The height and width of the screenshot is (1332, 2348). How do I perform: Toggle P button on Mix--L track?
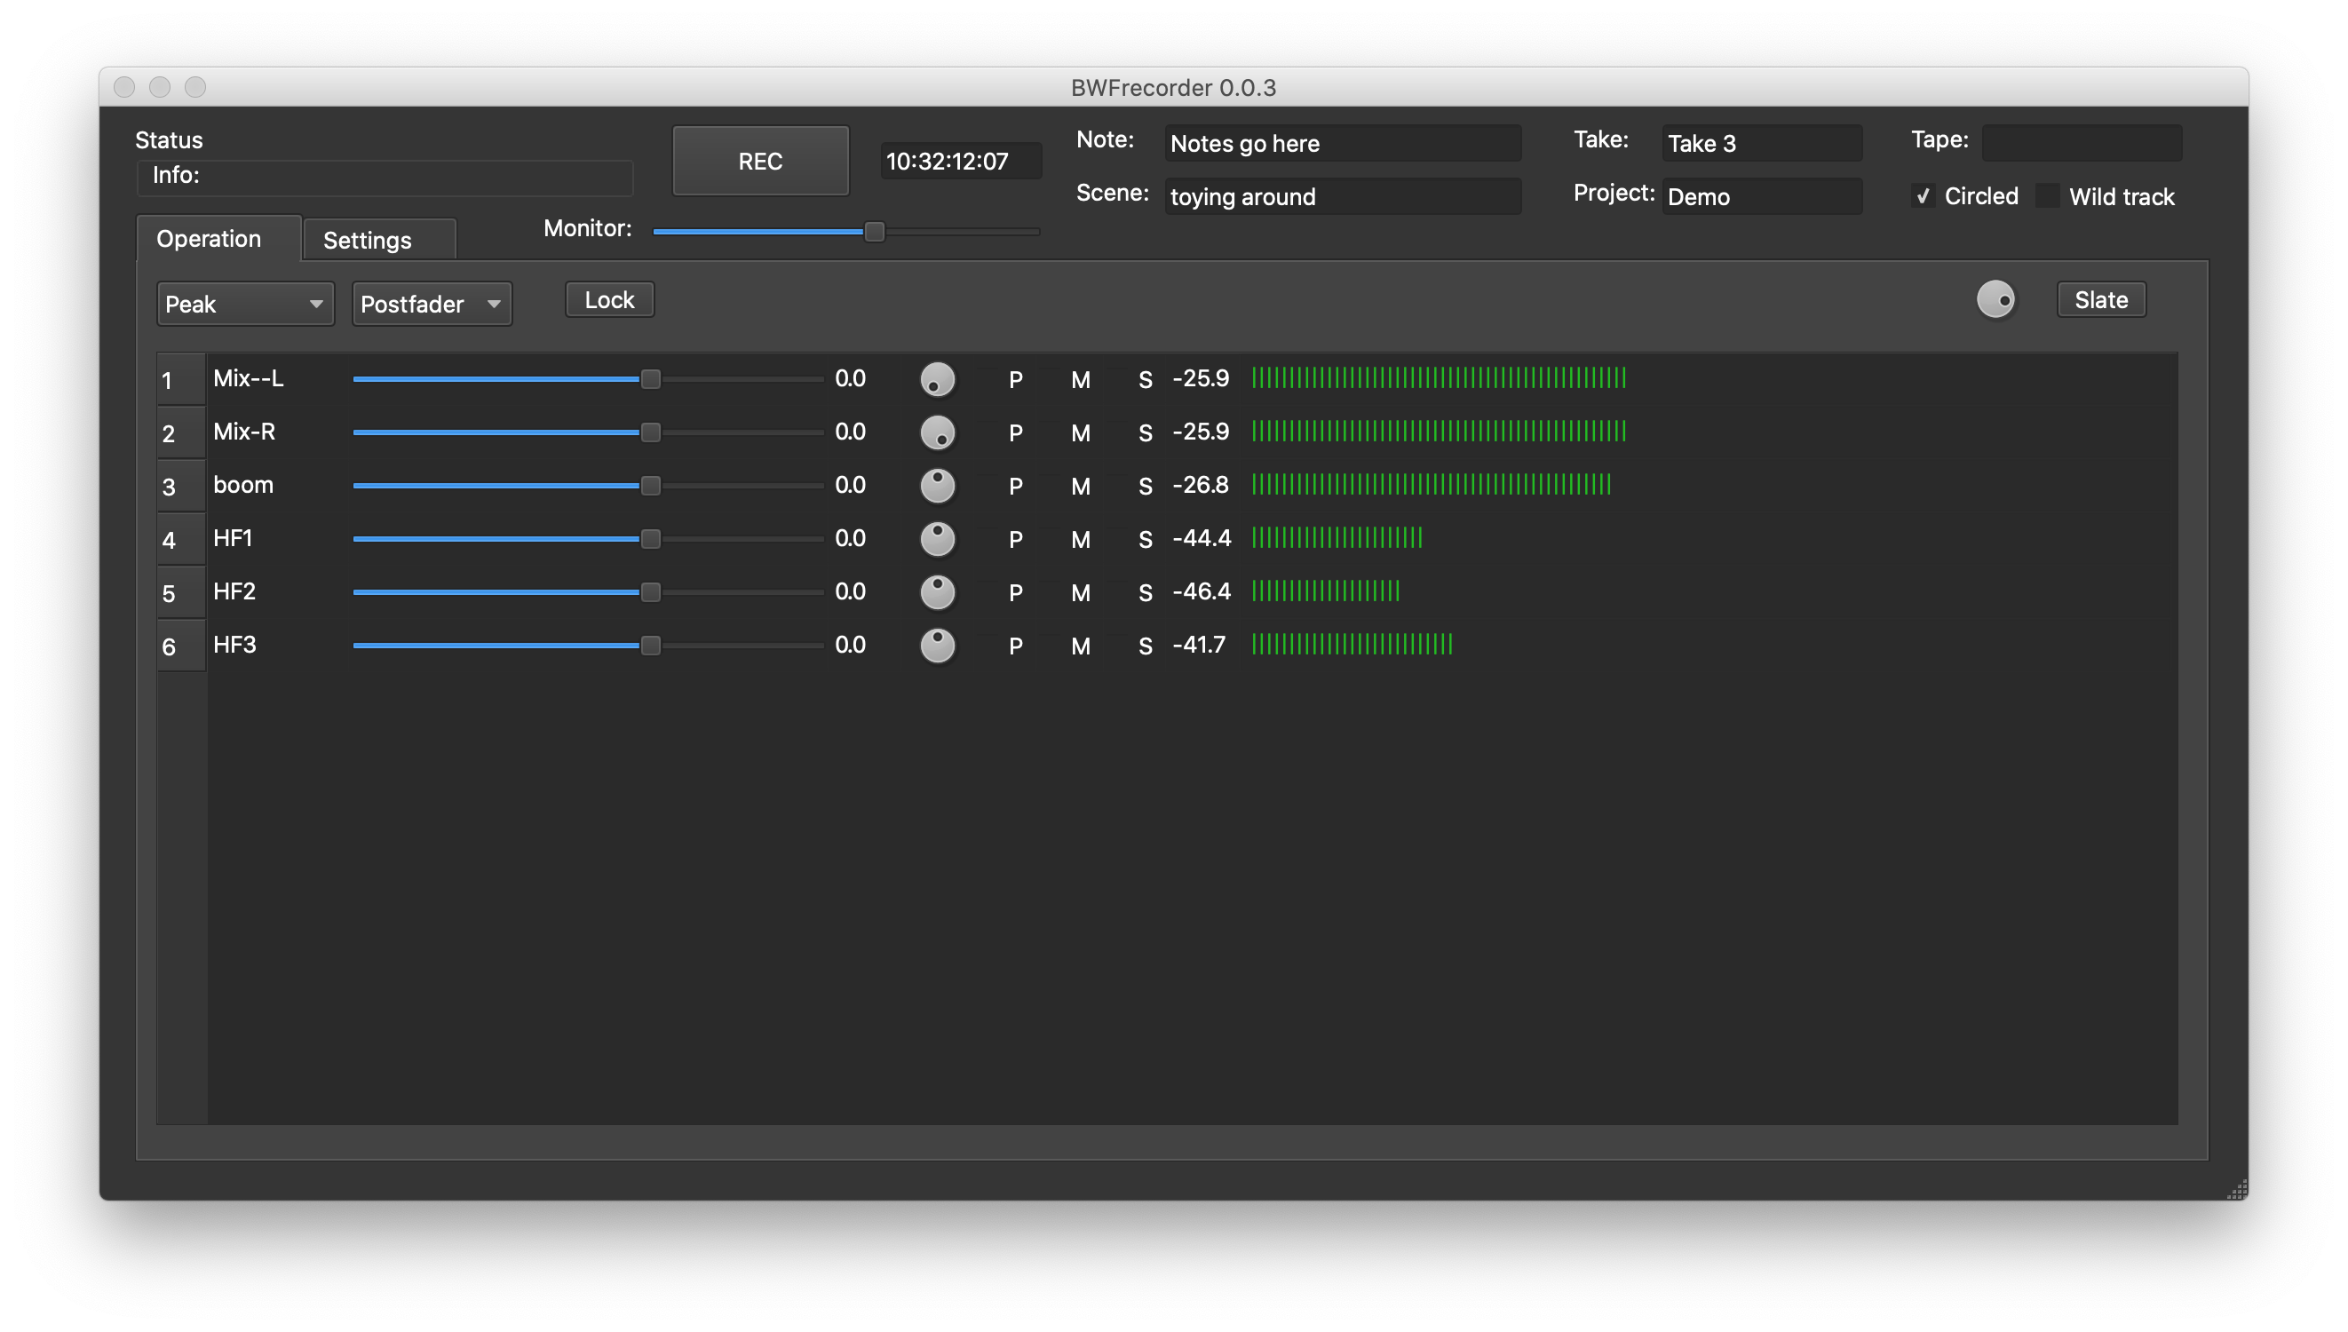click(x=1015, y=380)
